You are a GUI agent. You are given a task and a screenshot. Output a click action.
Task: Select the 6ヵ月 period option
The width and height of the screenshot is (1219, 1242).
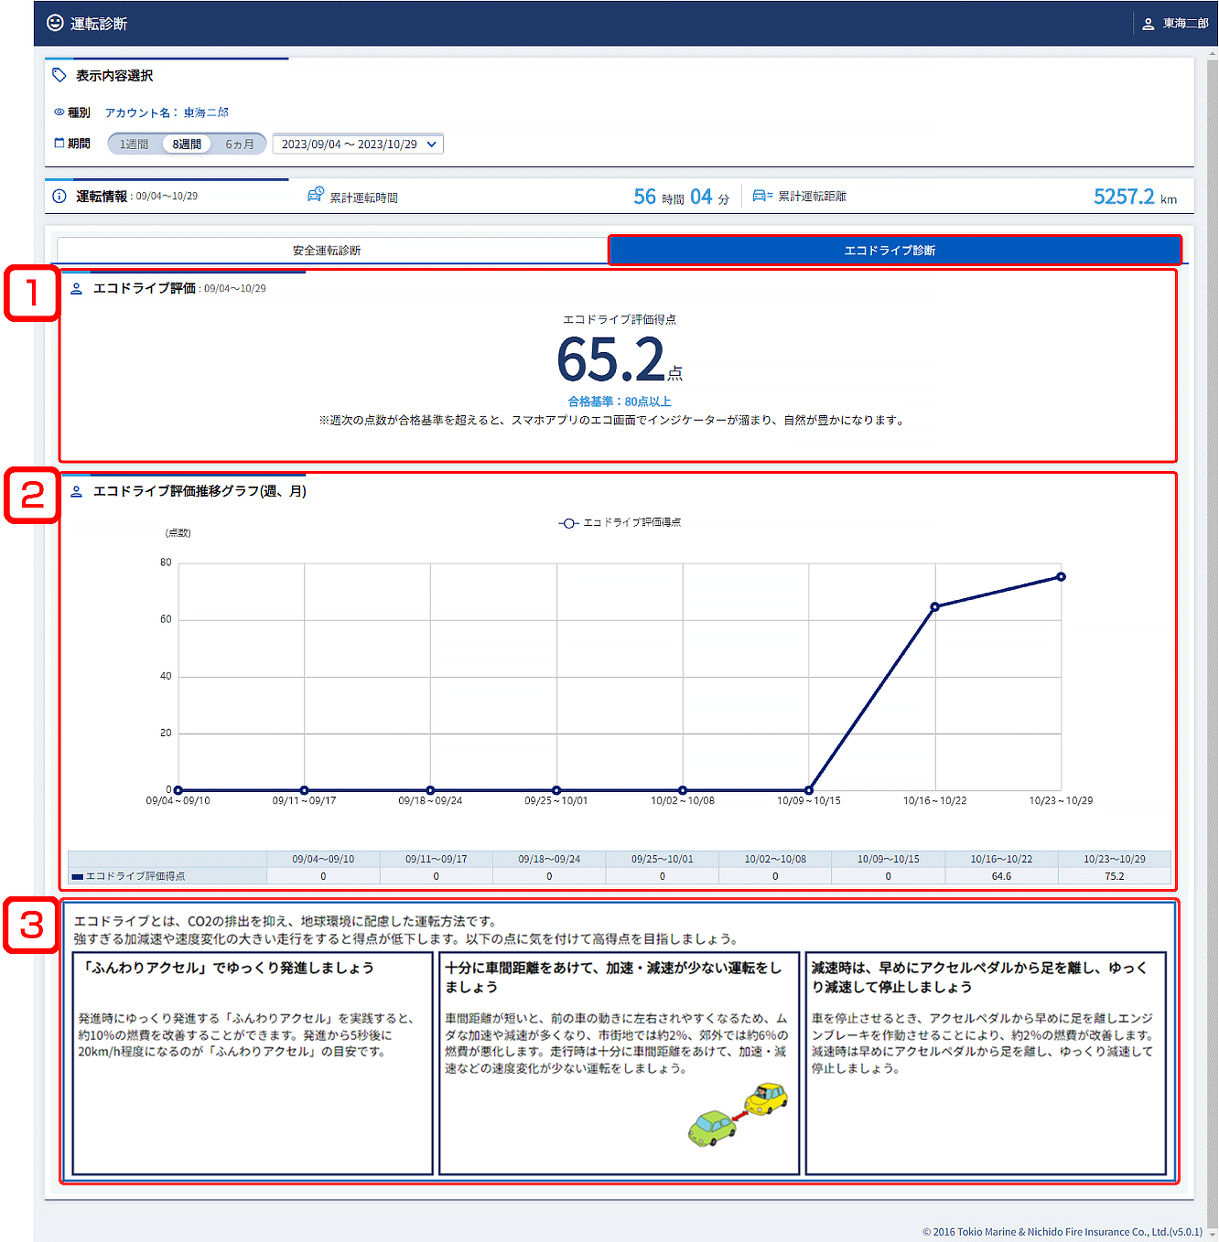(240, 145)
